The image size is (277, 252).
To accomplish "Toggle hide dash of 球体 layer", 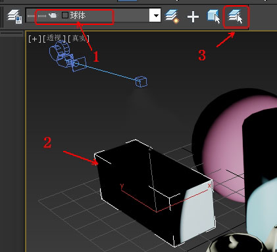I will pyautogui.click(x=31, y=16).
